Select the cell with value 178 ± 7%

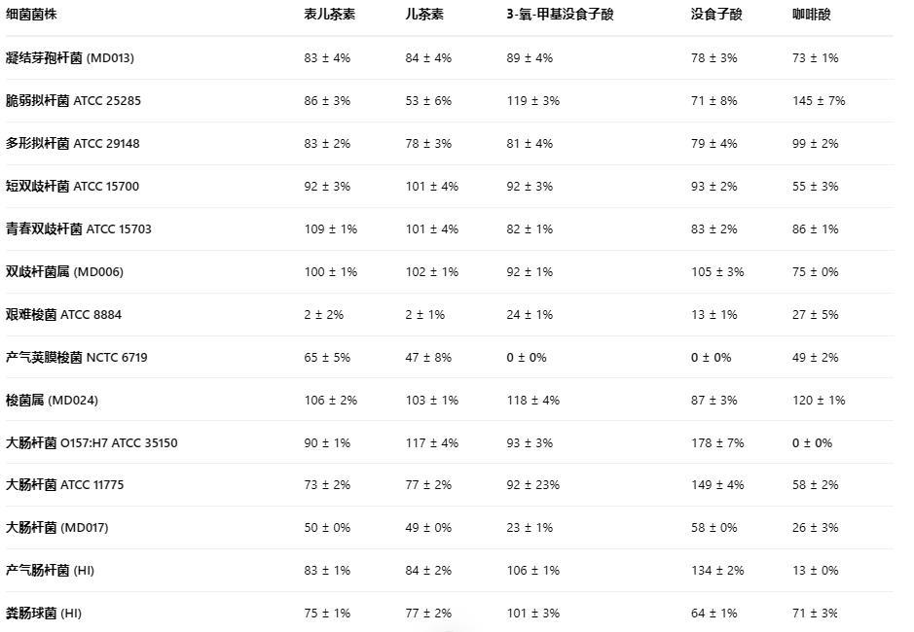[x=717, y=443]
